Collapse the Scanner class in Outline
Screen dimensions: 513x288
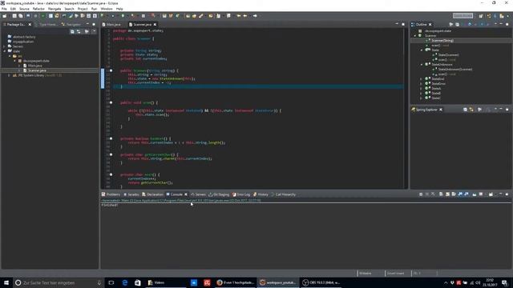(415, 35)
